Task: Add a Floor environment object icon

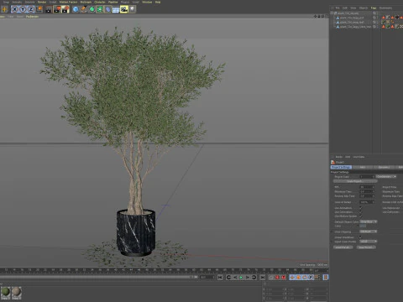Action: [x=116, y=9]
